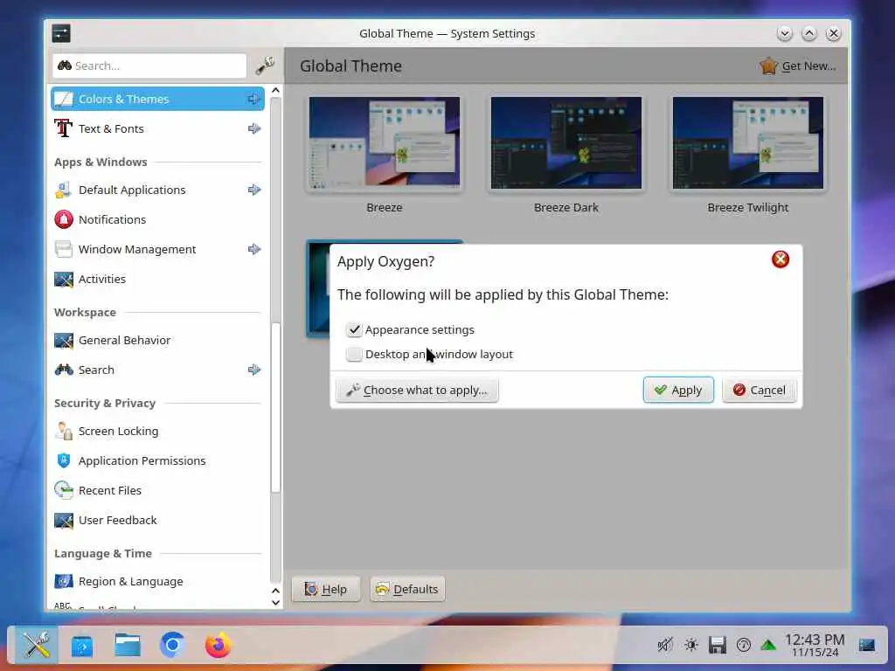Image resolution: width=895 pixels, height=671 pixels.
Task: Click the Recent Files icon
Action: point(63,490)
